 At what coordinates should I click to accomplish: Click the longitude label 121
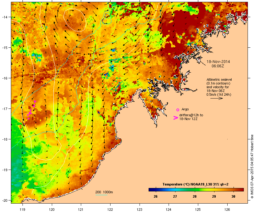coord(81,210)
